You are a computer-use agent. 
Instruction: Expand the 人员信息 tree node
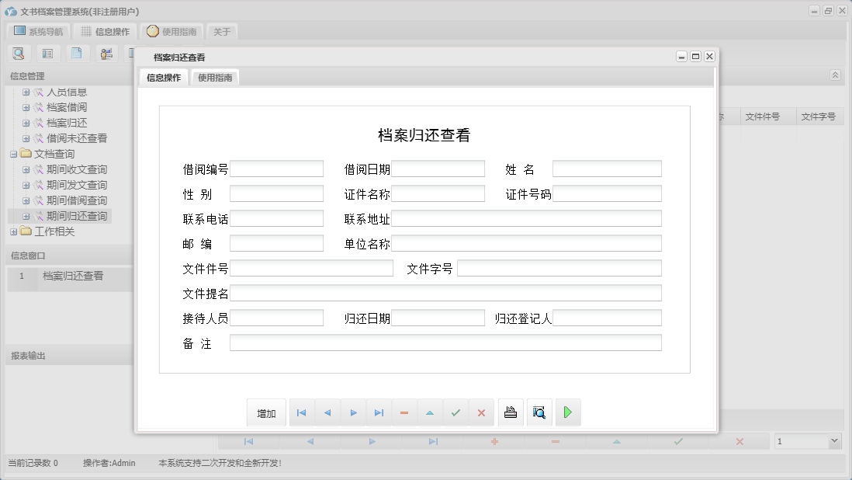[x=27, y=92]
